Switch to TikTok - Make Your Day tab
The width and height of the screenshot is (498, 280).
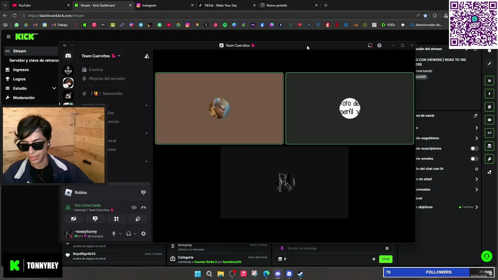pyautogui.click(x=227, y=5)
